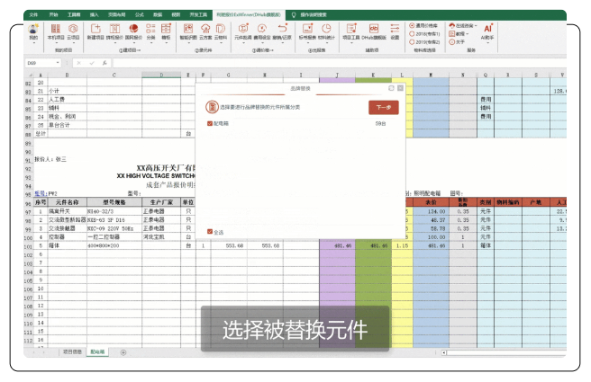Screen dimensions: 591x382
Task: Expand the 教程 tutorial dropdown
Action: coord(467,34)
